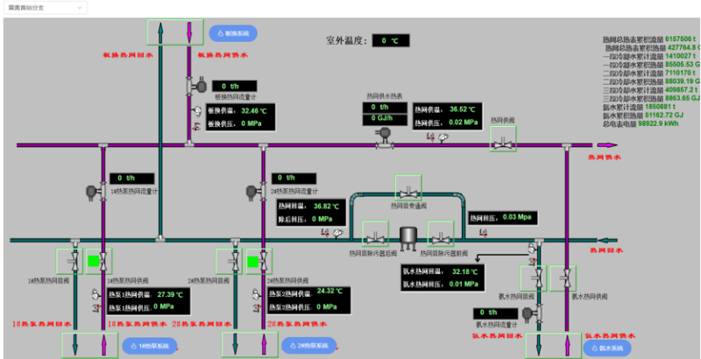Select the 热网供阀 valve icon

[503, 139]
